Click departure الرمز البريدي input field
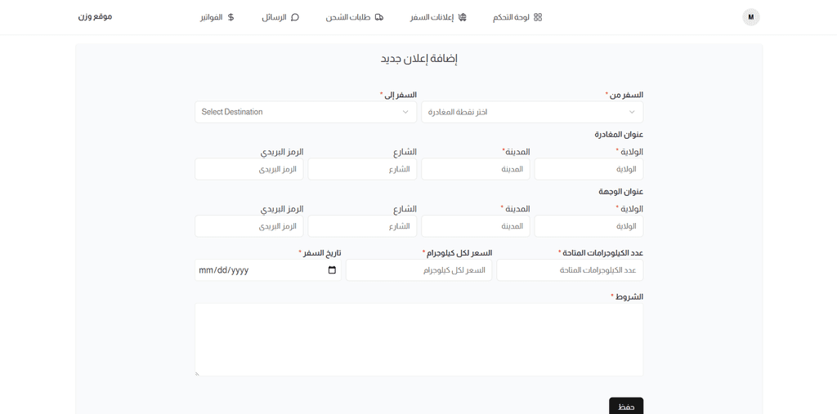 pyautogui.click(x=248, y=169)
